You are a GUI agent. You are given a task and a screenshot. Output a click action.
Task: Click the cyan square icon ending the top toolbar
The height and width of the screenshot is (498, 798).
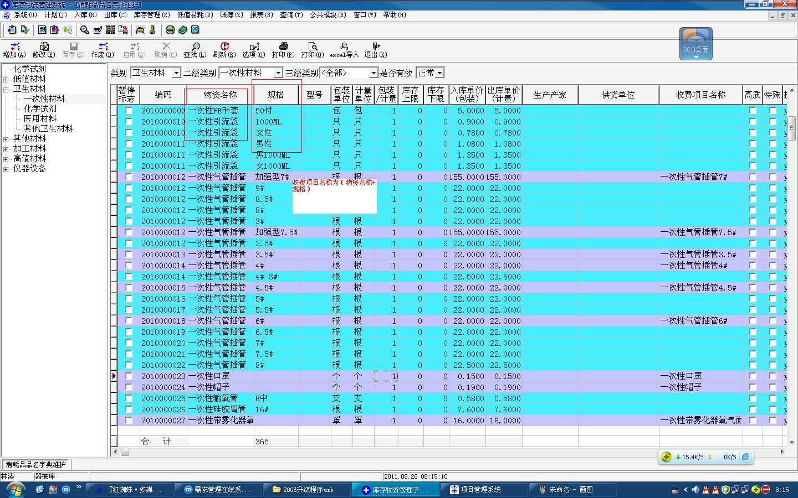point(195,30)
